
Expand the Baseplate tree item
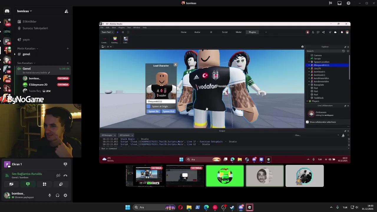click(309, 85)
